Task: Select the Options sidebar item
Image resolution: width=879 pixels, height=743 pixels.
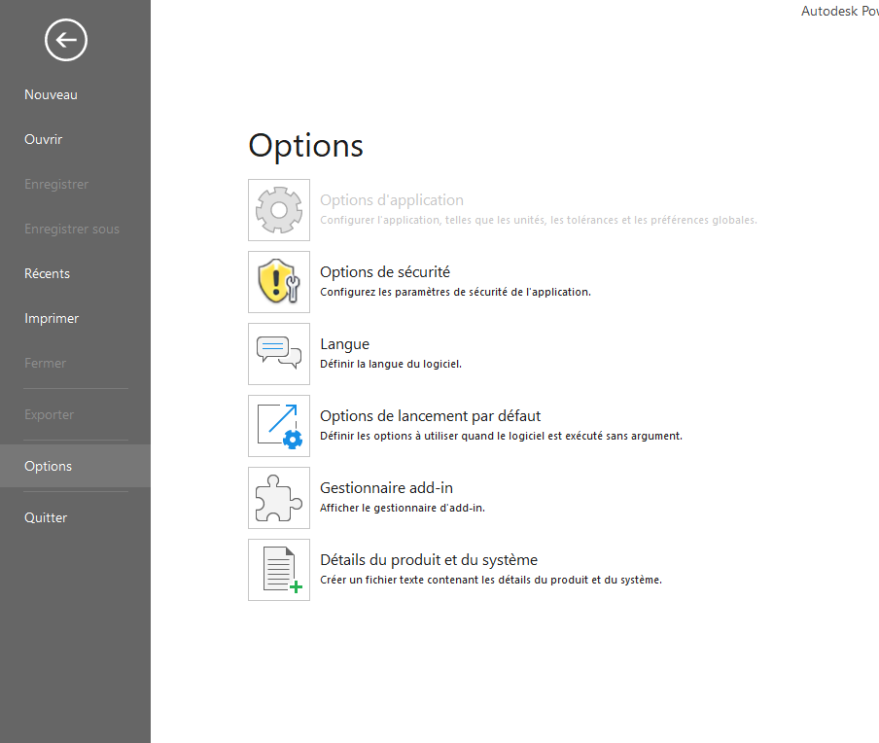Action: click(x=49, y=466)
